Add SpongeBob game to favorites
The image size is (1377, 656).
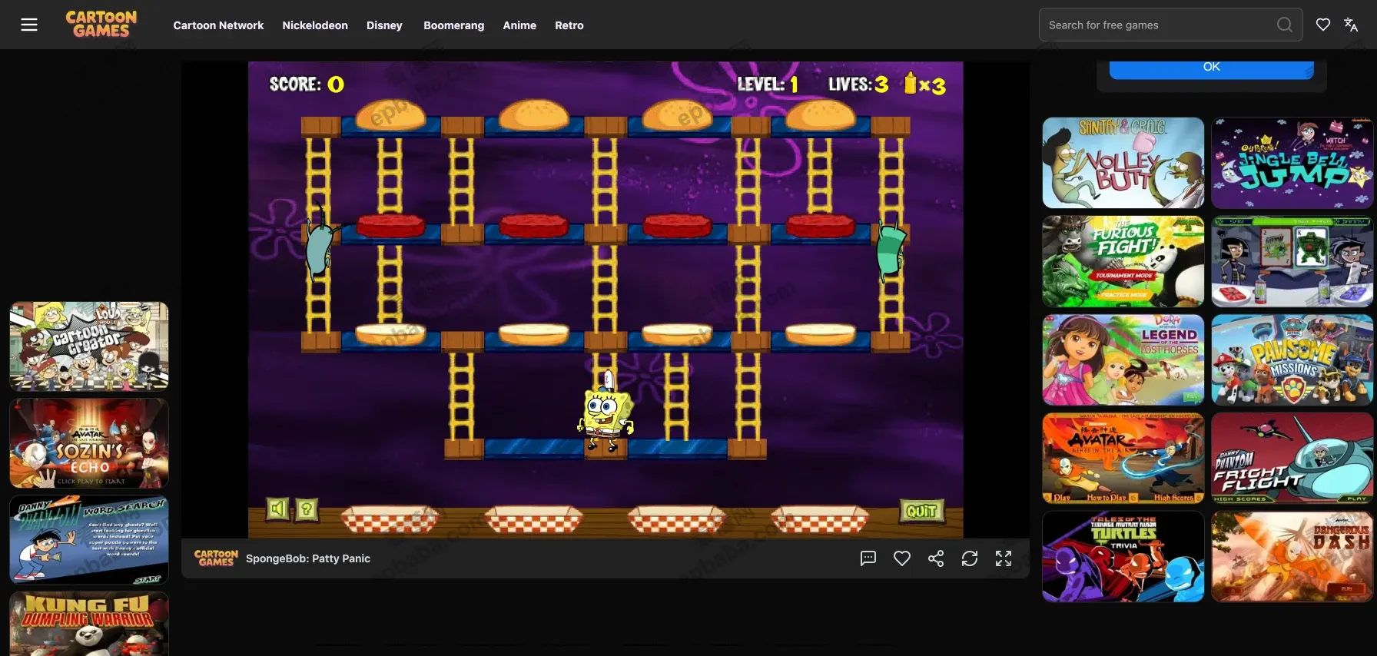pyautogui.click(x=902, y=558)
